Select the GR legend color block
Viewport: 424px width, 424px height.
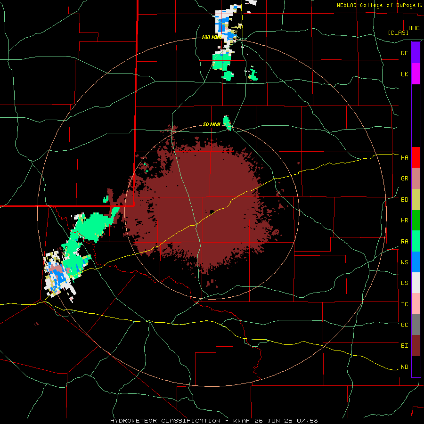(416, 179)
